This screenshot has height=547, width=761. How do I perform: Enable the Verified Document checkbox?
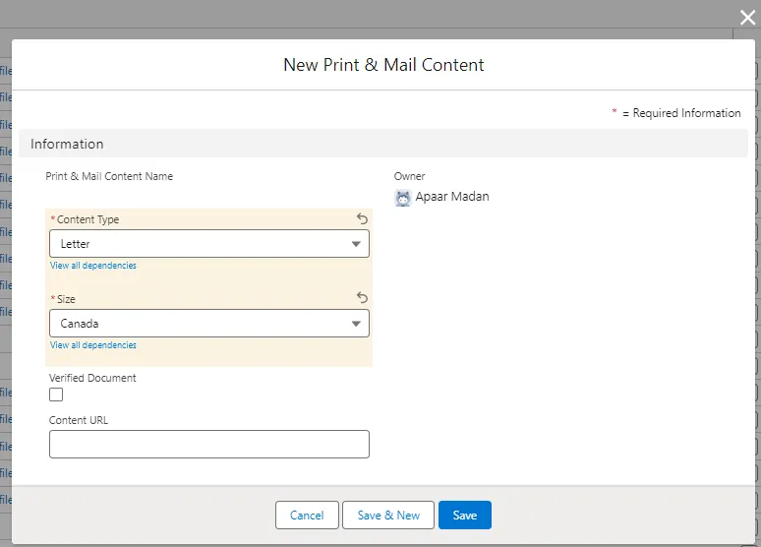56,395
